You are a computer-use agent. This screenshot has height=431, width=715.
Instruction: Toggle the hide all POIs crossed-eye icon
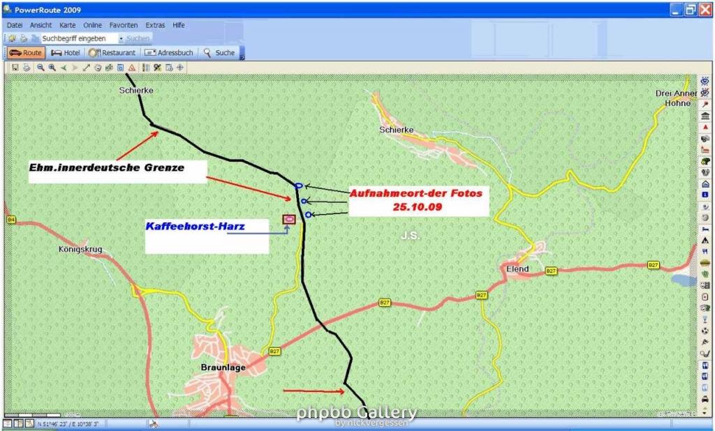tap(705, 92)
